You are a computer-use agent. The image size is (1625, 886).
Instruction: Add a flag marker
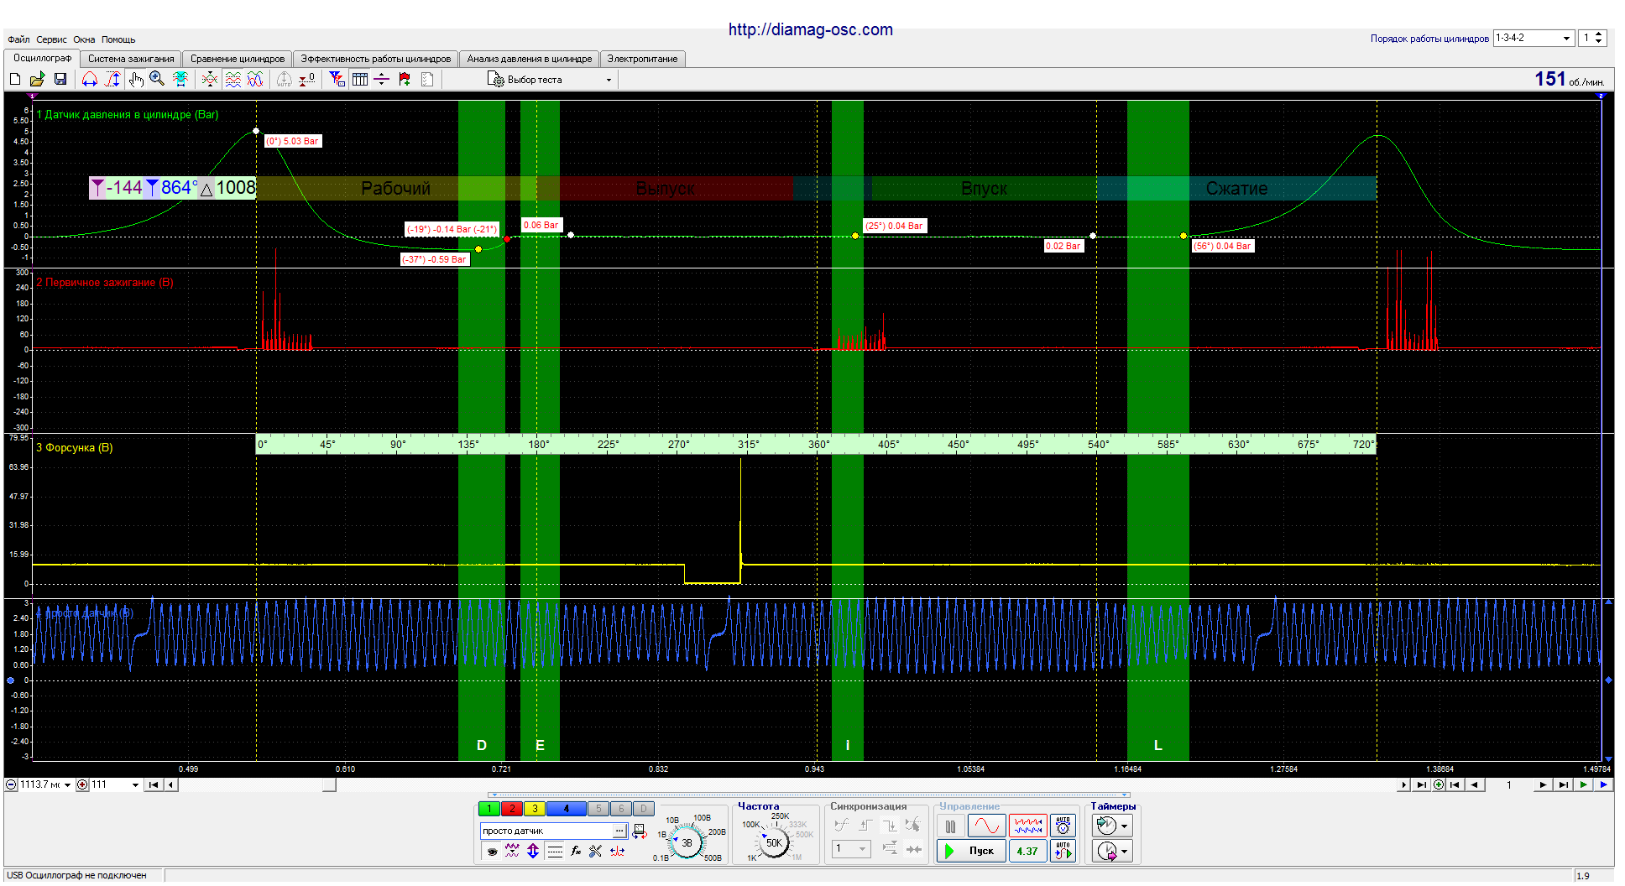405,79
